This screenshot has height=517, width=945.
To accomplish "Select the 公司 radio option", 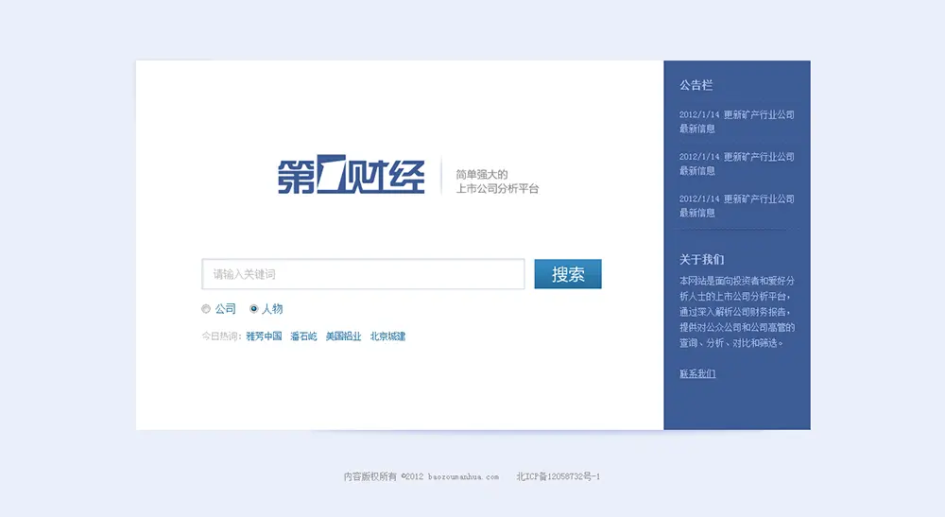I will [206, 309].
